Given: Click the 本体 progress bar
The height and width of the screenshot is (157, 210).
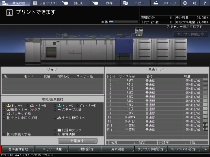Looking at the screenshot, I should coord(123,21).
